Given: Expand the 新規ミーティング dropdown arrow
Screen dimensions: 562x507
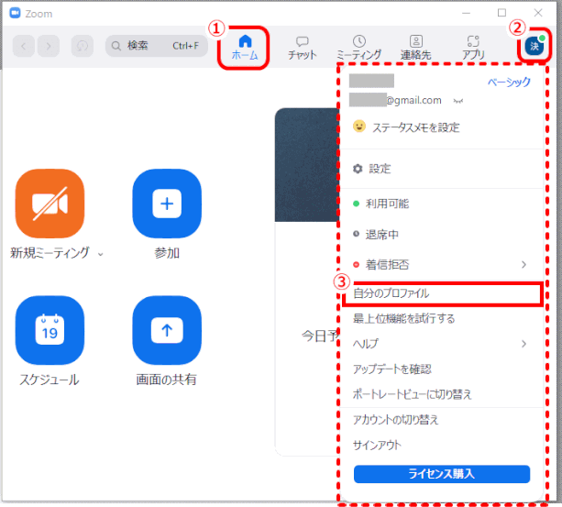Looking at the screenshot, I should click(x=101, y=254).
